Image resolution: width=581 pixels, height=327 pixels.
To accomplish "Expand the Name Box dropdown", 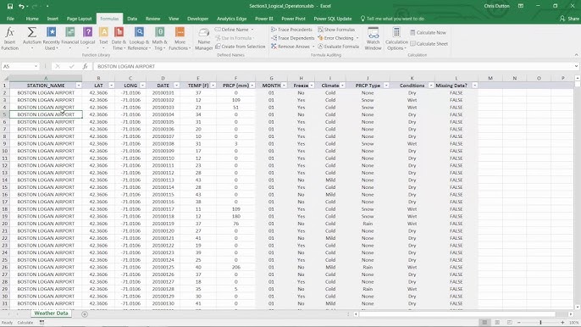I will click(x=36, y=66).
